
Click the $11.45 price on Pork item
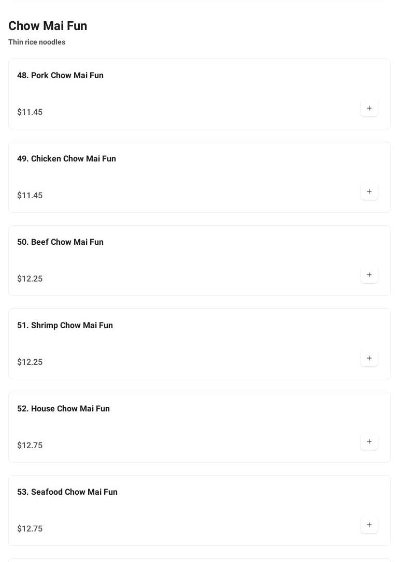[x=30, y=112]
